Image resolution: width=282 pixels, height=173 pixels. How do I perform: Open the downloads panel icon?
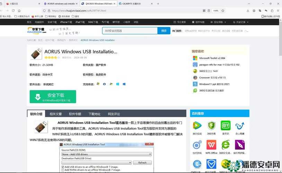tap(248, 11)
